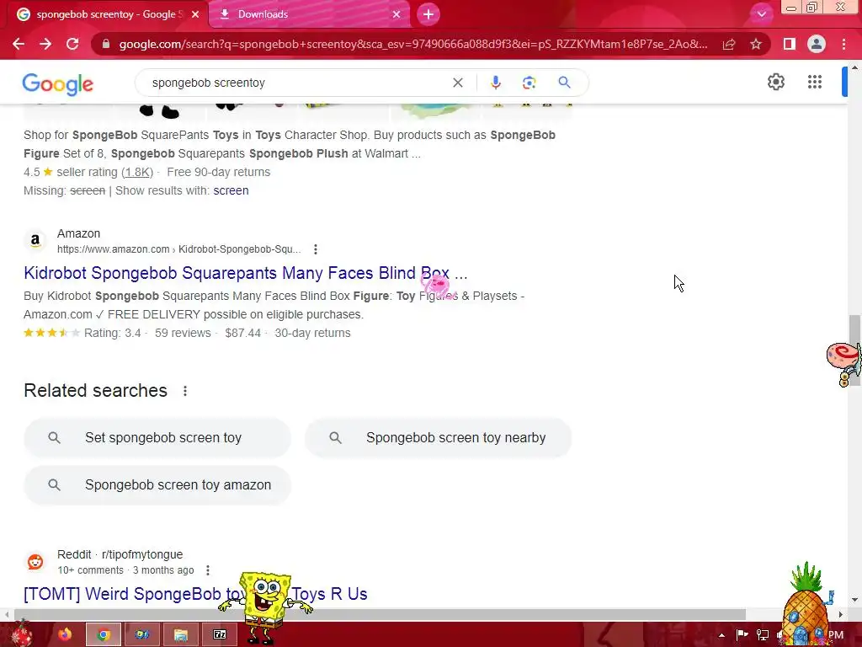Submit search with magnifier icon
The width and height of the screenshot is (862, 647).
click(x=564, y=83)
